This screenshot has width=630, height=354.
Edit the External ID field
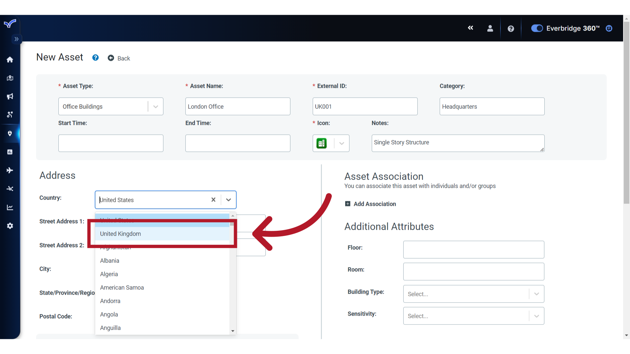click(365, 107)
